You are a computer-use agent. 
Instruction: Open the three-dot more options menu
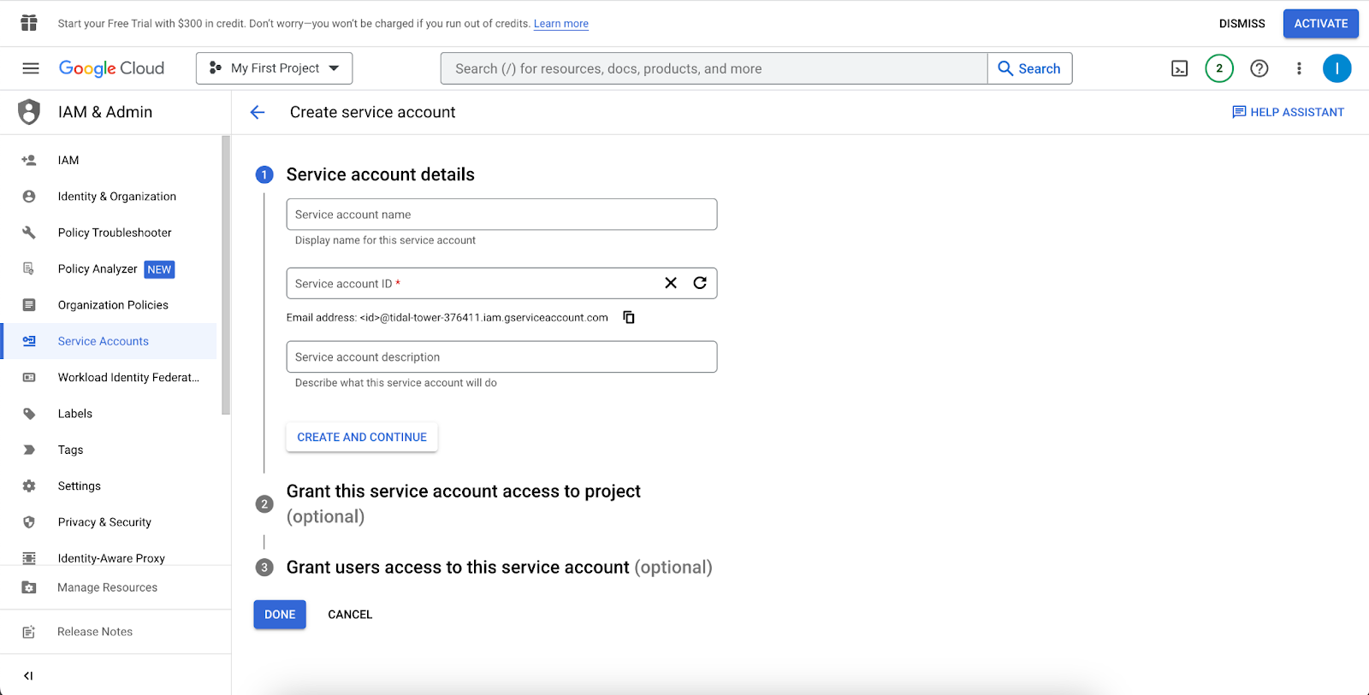(x=1299, y=68)
